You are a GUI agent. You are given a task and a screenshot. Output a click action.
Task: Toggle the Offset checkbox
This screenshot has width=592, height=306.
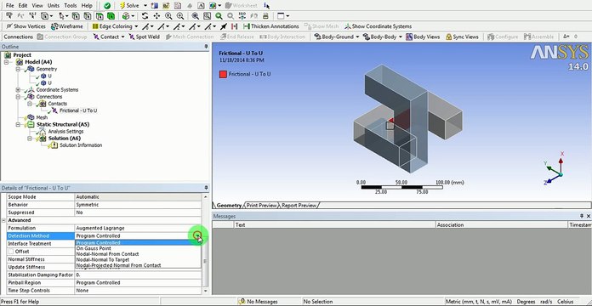pyautogui.click(x=11, y=252)
